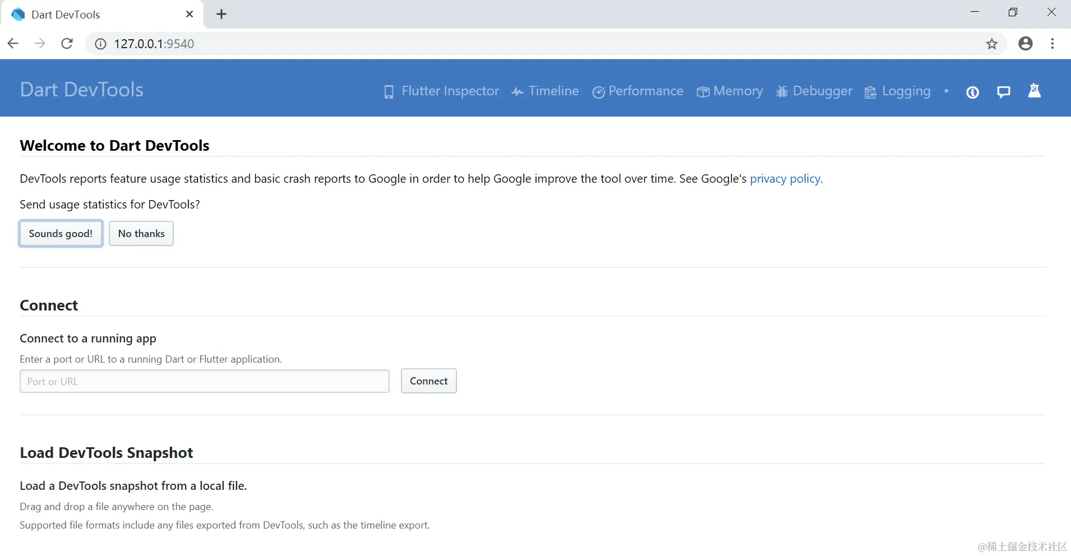Image resolution: width=1071 pixels, height=556 pixels.
Task: Open the browser profile icon
Action: 1026,44
